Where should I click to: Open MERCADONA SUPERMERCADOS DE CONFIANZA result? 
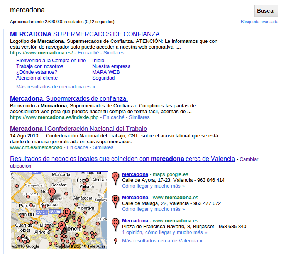(x=85, y=34)
